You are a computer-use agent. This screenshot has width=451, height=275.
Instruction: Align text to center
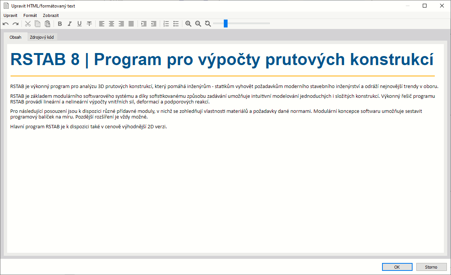(x=112, y=23)
